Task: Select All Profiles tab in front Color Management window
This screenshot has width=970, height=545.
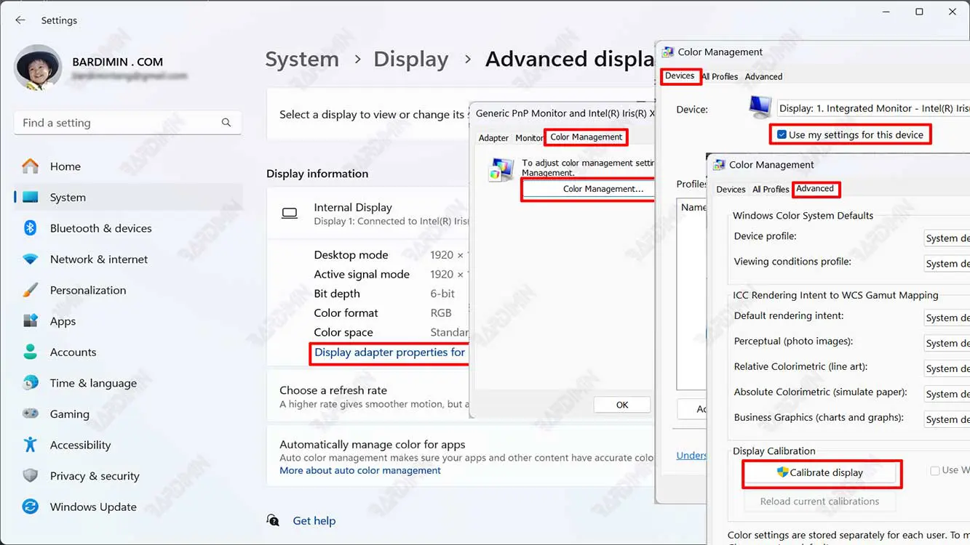Action: point(771,189)
